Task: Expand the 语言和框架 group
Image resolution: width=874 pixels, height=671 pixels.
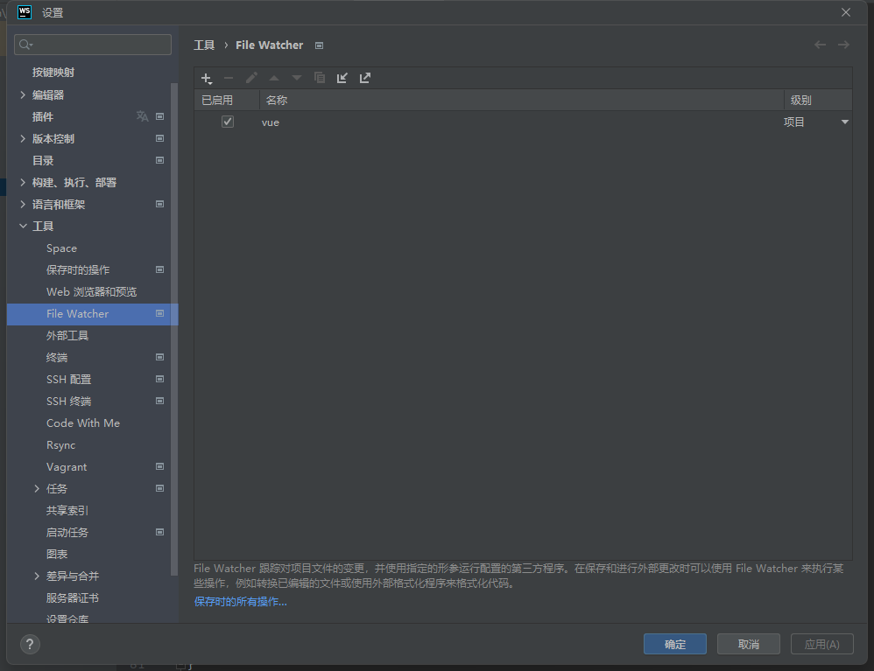Action: 23,205
